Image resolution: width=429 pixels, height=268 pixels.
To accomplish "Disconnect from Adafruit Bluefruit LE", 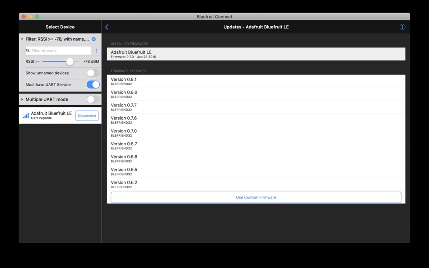I will tap(87, 116).
